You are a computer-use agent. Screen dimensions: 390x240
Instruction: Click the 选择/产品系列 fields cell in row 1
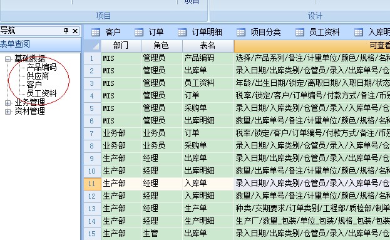tap(312, 58)
